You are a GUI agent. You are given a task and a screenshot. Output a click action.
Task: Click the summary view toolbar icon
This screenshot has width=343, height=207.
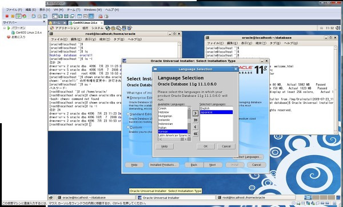pos(79,16)
